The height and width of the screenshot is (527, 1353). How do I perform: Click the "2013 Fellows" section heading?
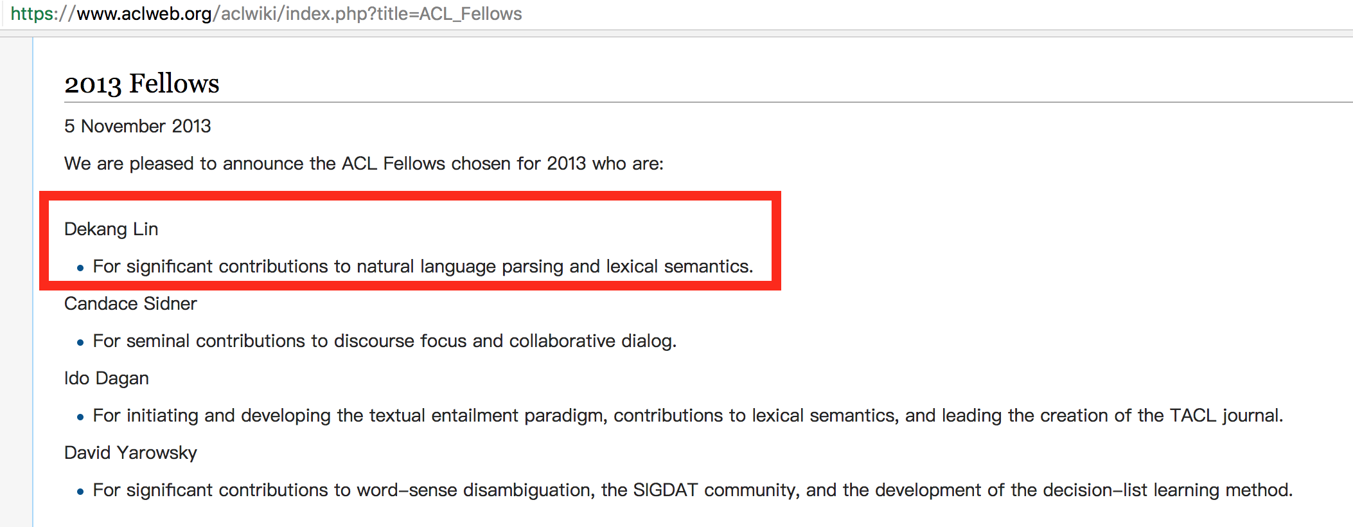(141, 84)
